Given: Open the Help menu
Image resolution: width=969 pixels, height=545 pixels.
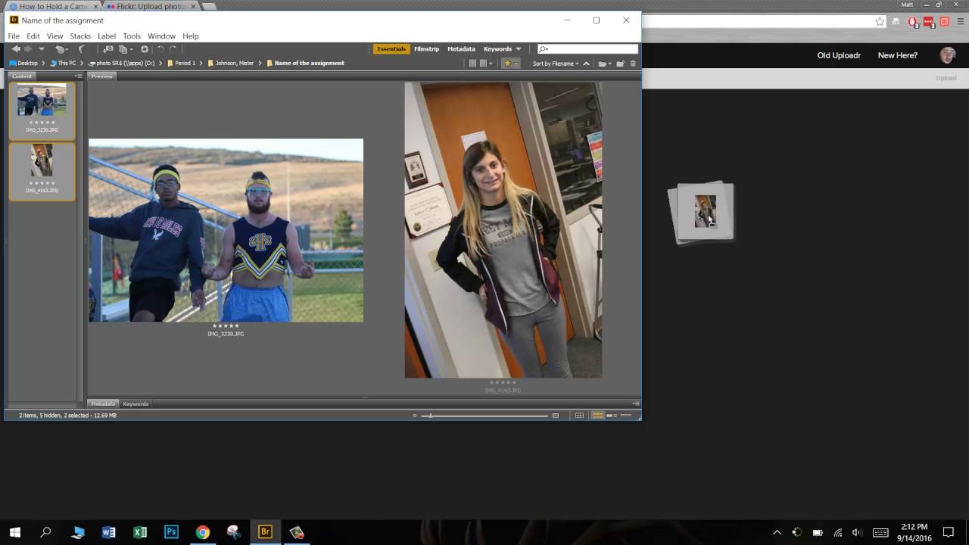Looking at the screenshot, I should pos(191,36).
